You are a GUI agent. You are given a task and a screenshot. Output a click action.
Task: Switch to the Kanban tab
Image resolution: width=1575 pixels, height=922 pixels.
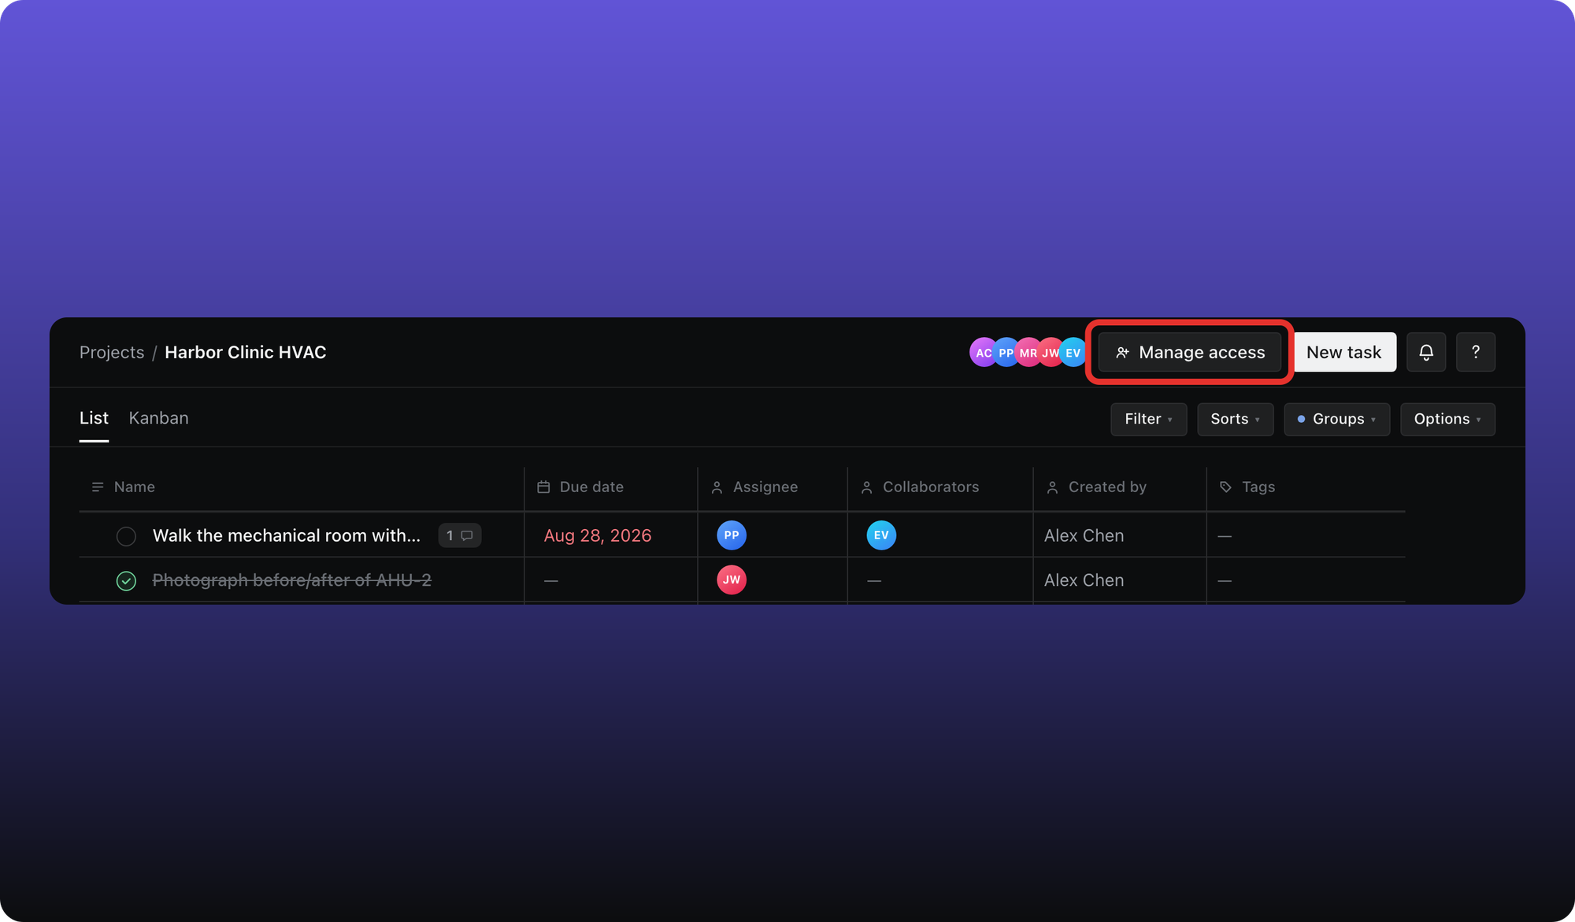(158, 418)
